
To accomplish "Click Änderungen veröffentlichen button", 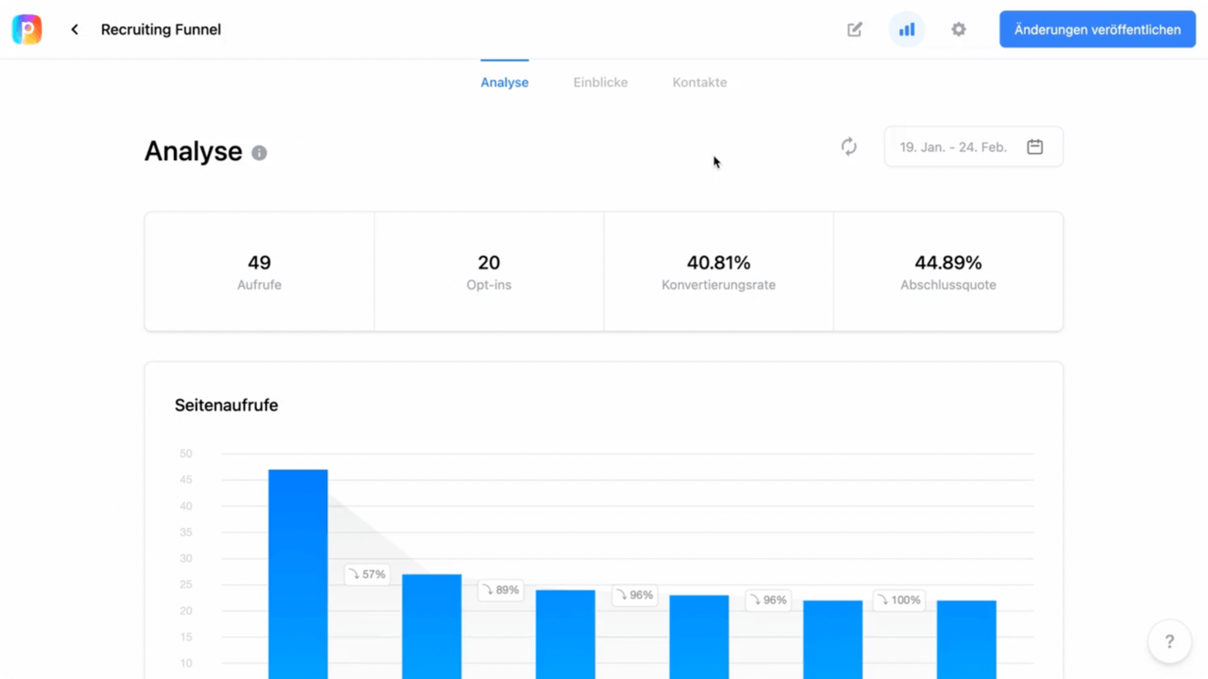I will coord(1097,29).
